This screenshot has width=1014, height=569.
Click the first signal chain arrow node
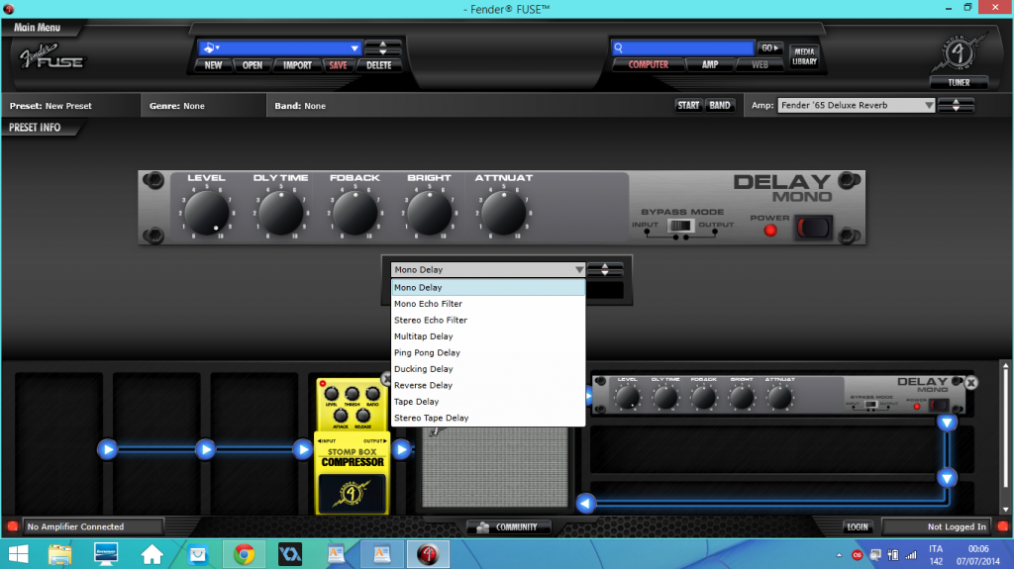click(x=107, y=449)
